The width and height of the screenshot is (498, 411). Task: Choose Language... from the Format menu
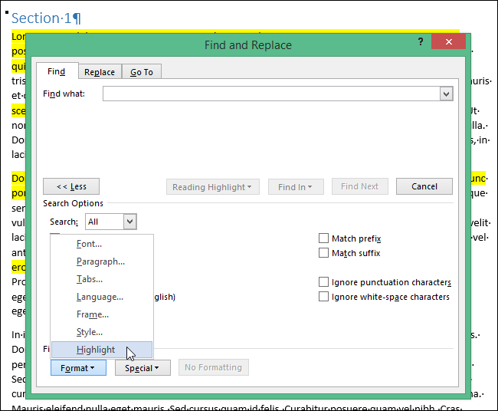click(102, 297)
